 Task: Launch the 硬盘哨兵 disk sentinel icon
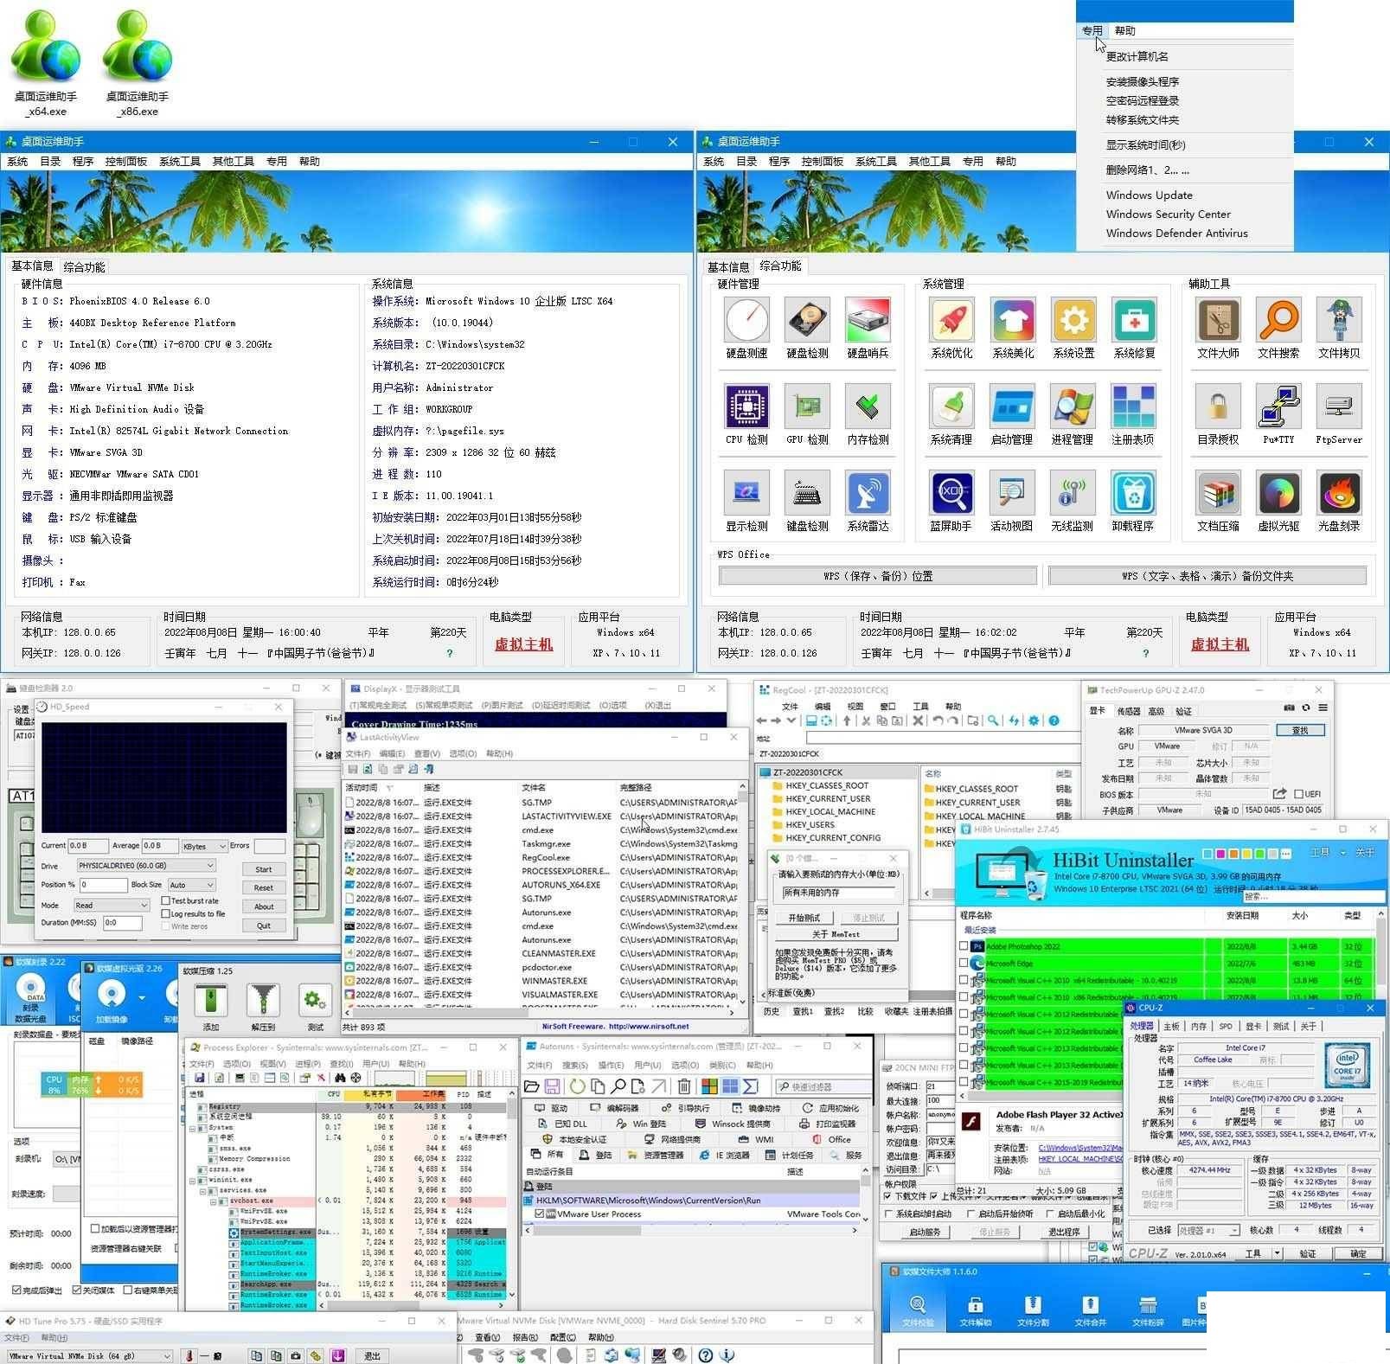(868, 320)
